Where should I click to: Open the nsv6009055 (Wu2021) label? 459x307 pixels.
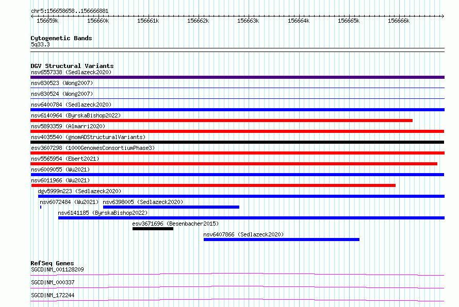coord(60,169)
